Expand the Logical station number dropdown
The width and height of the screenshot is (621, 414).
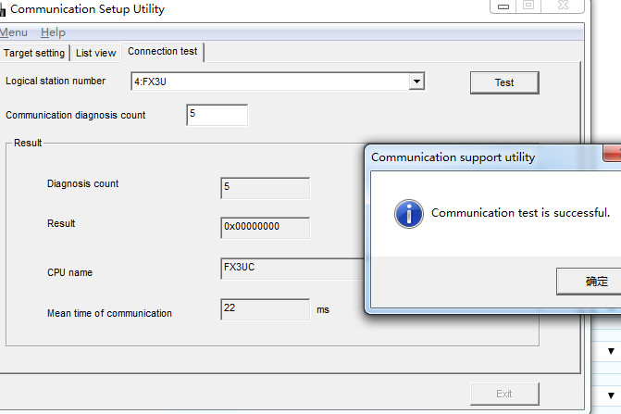click(416, 82)
